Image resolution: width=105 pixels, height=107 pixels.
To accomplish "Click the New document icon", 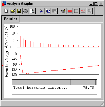I will click(x=6, y=11).
